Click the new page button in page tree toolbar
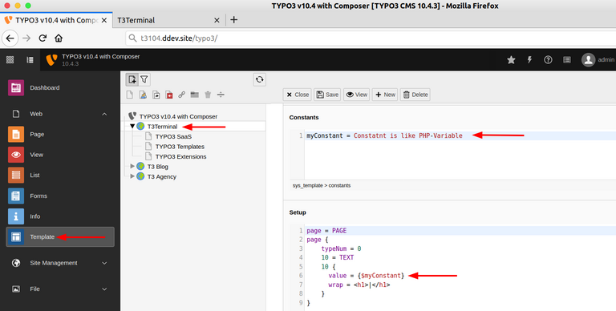Image resolution: width=616 pixels, height=311 pixels. coord(132,79)
